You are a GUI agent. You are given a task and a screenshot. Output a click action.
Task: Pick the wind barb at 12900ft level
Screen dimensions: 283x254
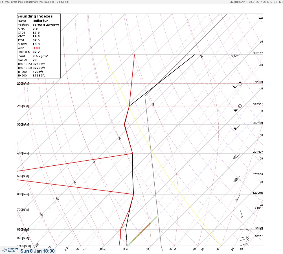tap(237, 198)
